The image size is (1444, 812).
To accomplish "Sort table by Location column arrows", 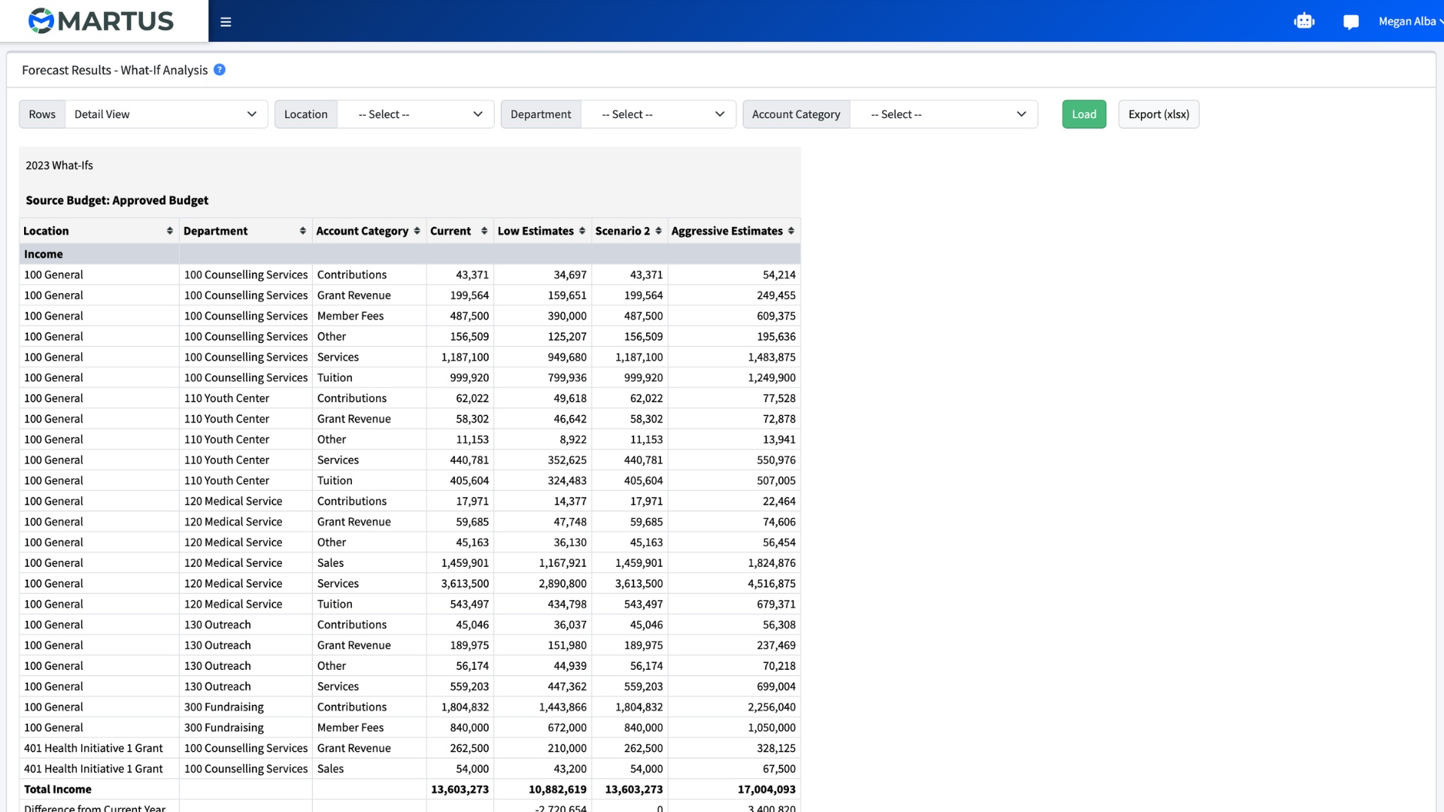I will click(170, 231).
